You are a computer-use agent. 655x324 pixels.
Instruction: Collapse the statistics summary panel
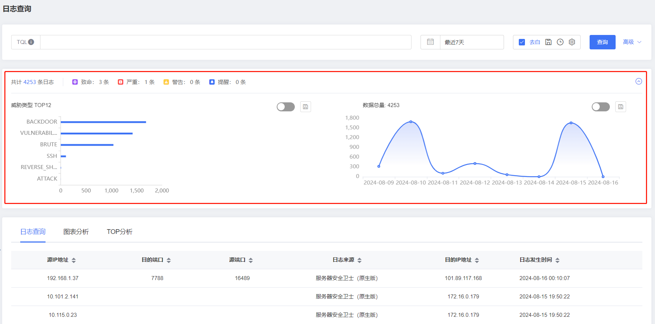click(x=639, y=81)
